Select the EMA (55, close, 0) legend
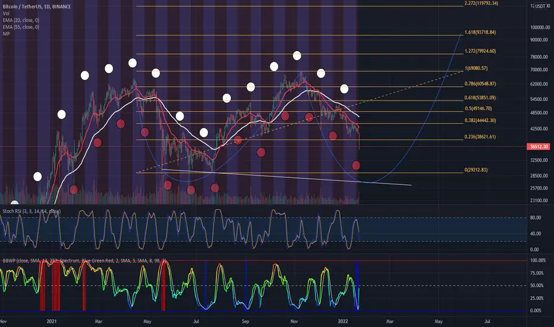 click(21, 27)
